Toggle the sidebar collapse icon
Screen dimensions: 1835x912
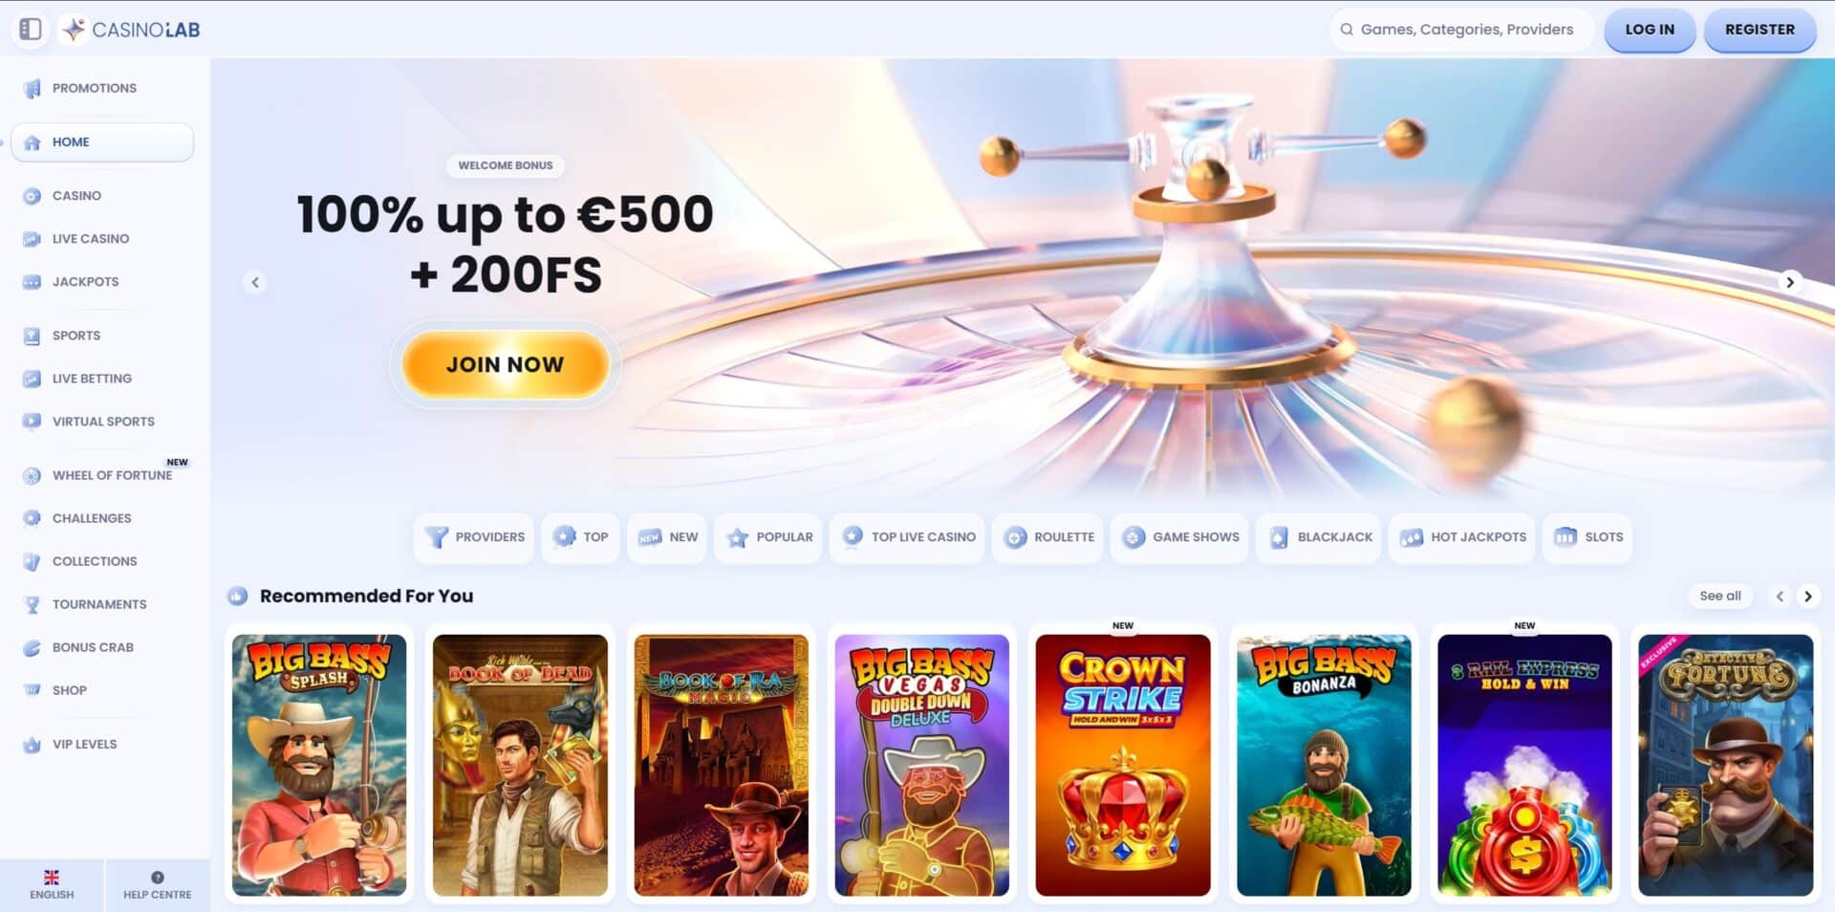[x=31, y=29]
